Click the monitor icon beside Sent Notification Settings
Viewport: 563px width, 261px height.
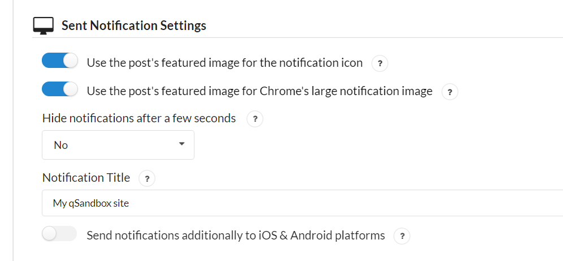coord(44,25)
